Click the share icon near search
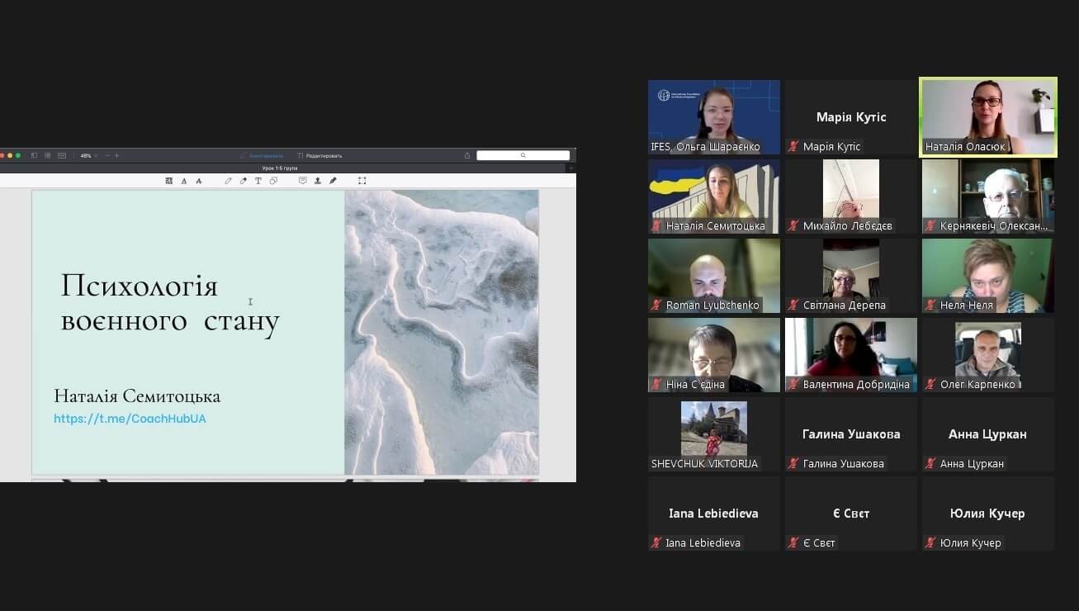This screenshot has width=1079, height=611. tap(467, 155)
